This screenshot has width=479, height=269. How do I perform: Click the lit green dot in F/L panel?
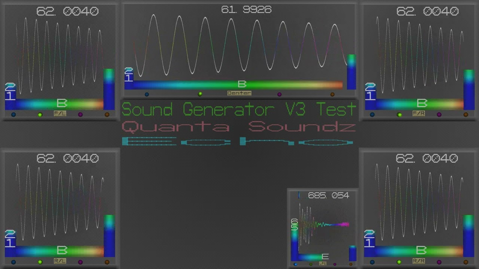pos(40,115)
